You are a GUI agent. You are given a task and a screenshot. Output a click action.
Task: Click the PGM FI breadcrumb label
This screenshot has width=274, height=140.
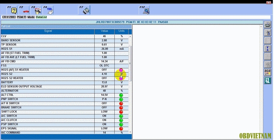tap(22, 17)
